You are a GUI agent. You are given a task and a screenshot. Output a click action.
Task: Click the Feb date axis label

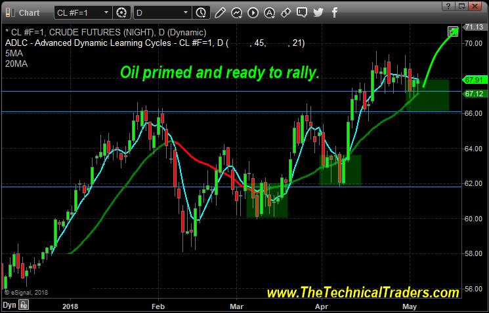(158, 306)
